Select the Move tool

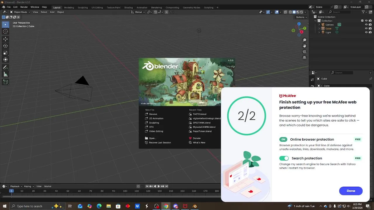pos(5,39)
